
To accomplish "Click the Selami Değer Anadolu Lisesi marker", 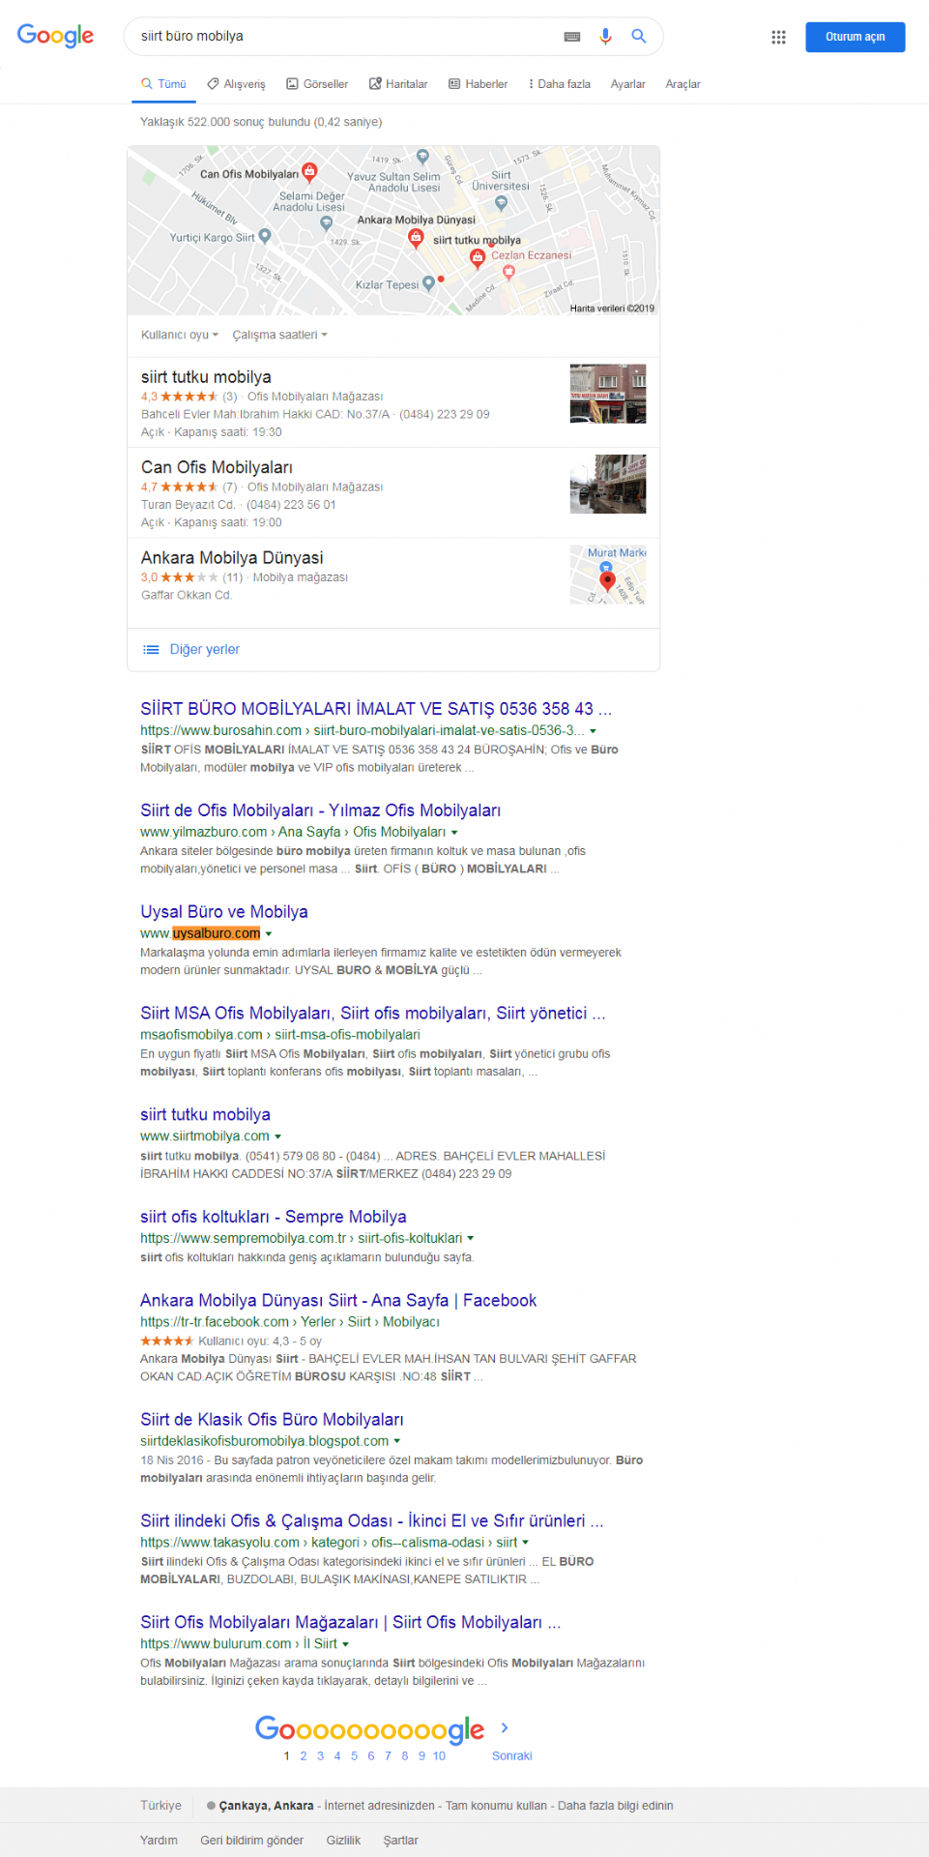I will [x=327, y=222].
